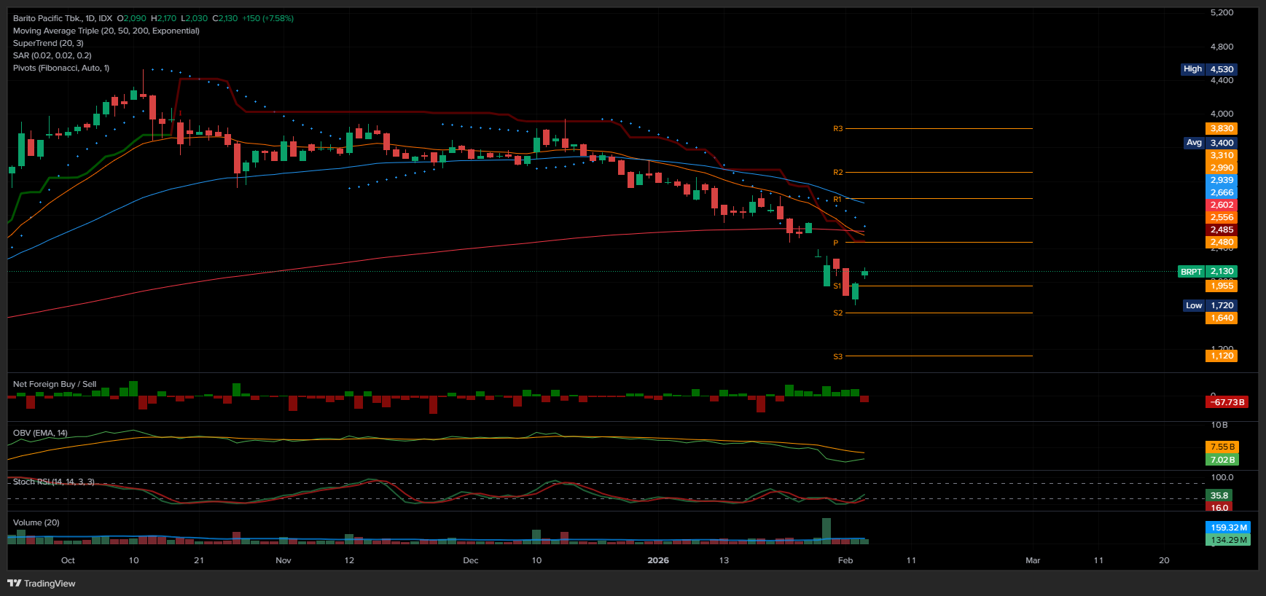The width and height of the screenshot is (1266, 596).
Task: Click the 2,556 price tag
Action: (x=1222, y=217)
